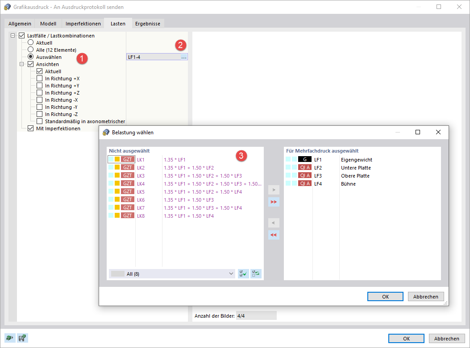470x348 pixels.
Task: Maximize the Belastung wählen dialog
Action: [417, 132]
